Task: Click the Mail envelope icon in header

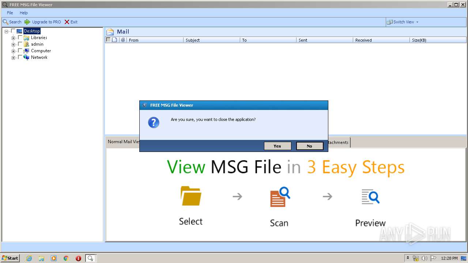Action: [110, 32]
